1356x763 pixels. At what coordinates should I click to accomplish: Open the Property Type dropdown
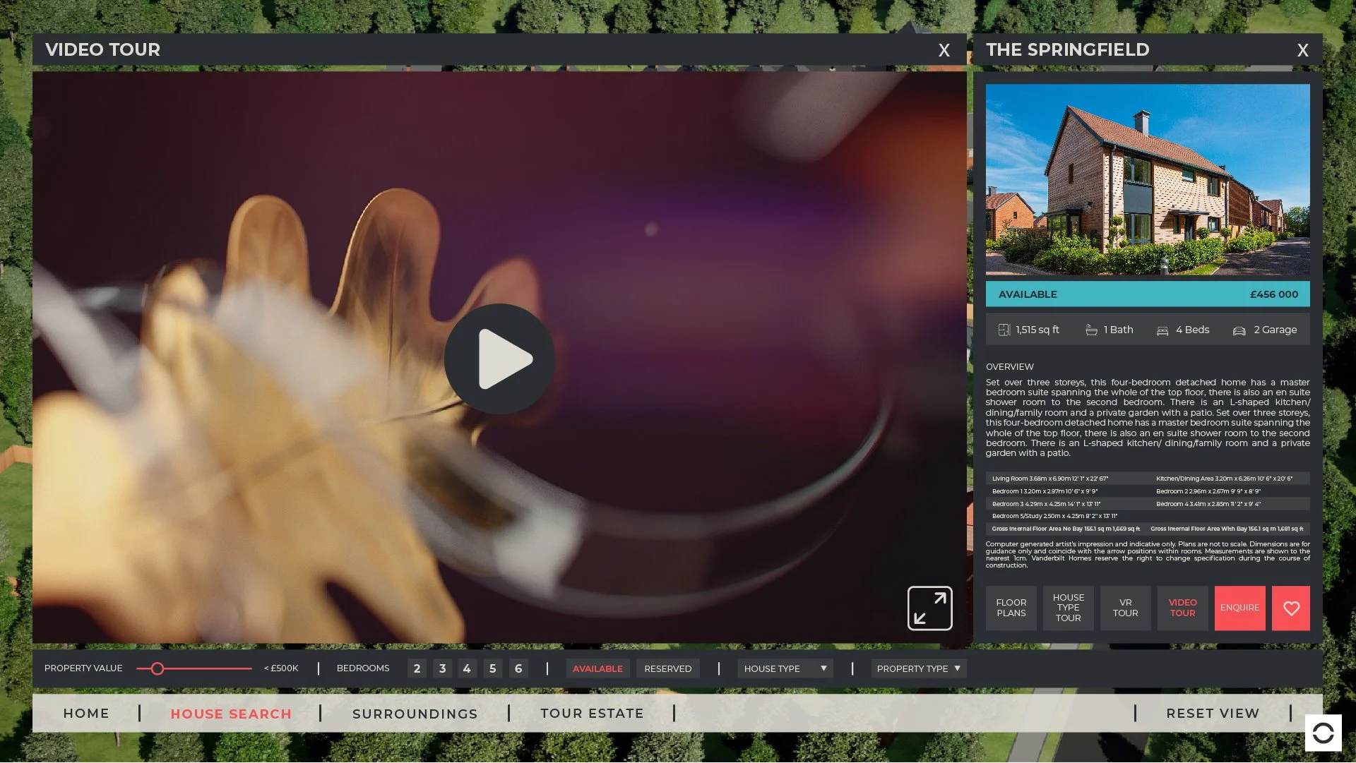click(x=918, y=668)
